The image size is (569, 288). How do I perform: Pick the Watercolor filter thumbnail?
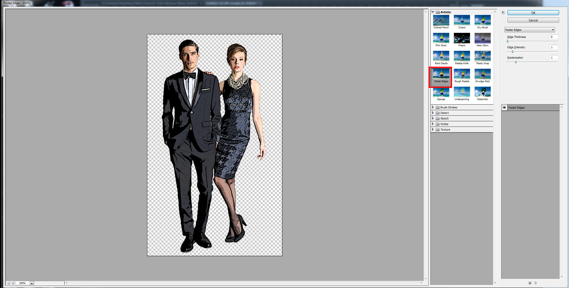[482, 92]
